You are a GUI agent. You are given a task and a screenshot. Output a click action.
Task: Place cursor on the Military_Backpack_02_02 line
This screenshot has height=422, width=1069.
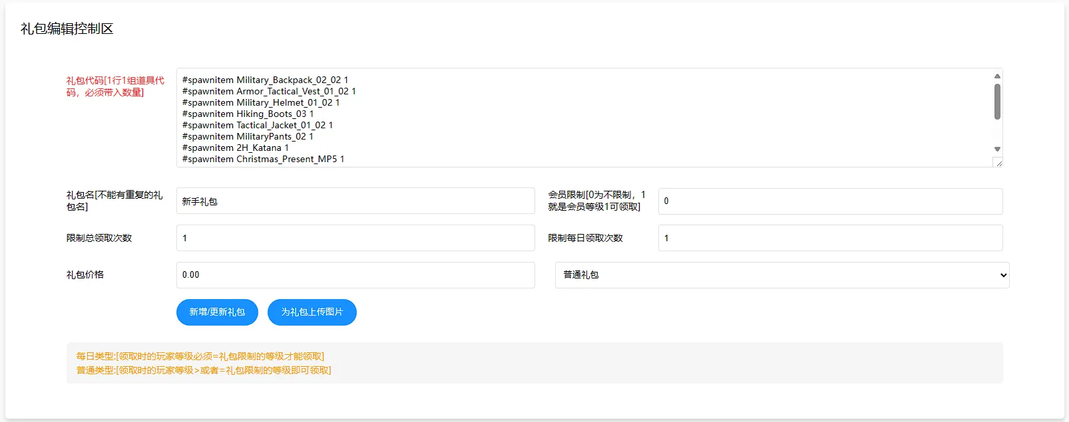tap(265, 80)
